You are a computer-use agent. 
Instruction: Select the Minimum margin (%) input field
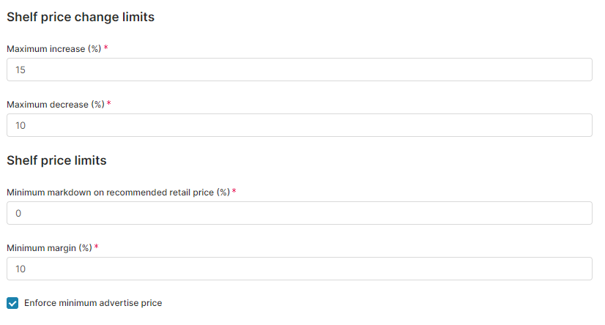tap(299, 269)
